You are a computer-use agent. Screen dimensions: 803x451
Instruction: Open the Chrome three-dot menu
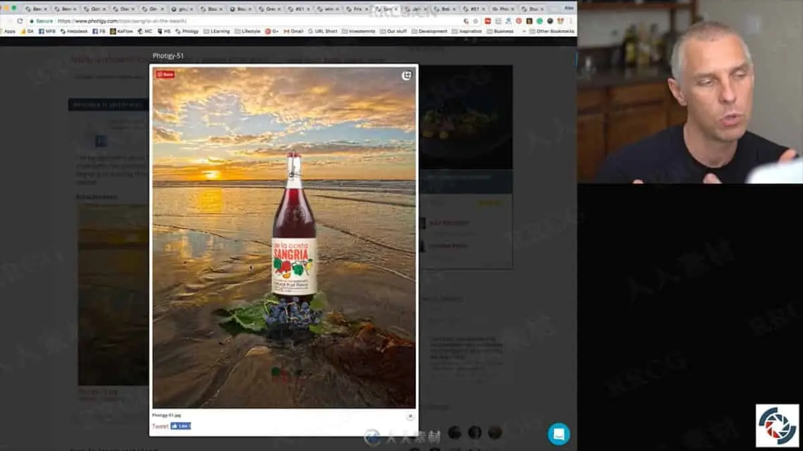[570, 21]
